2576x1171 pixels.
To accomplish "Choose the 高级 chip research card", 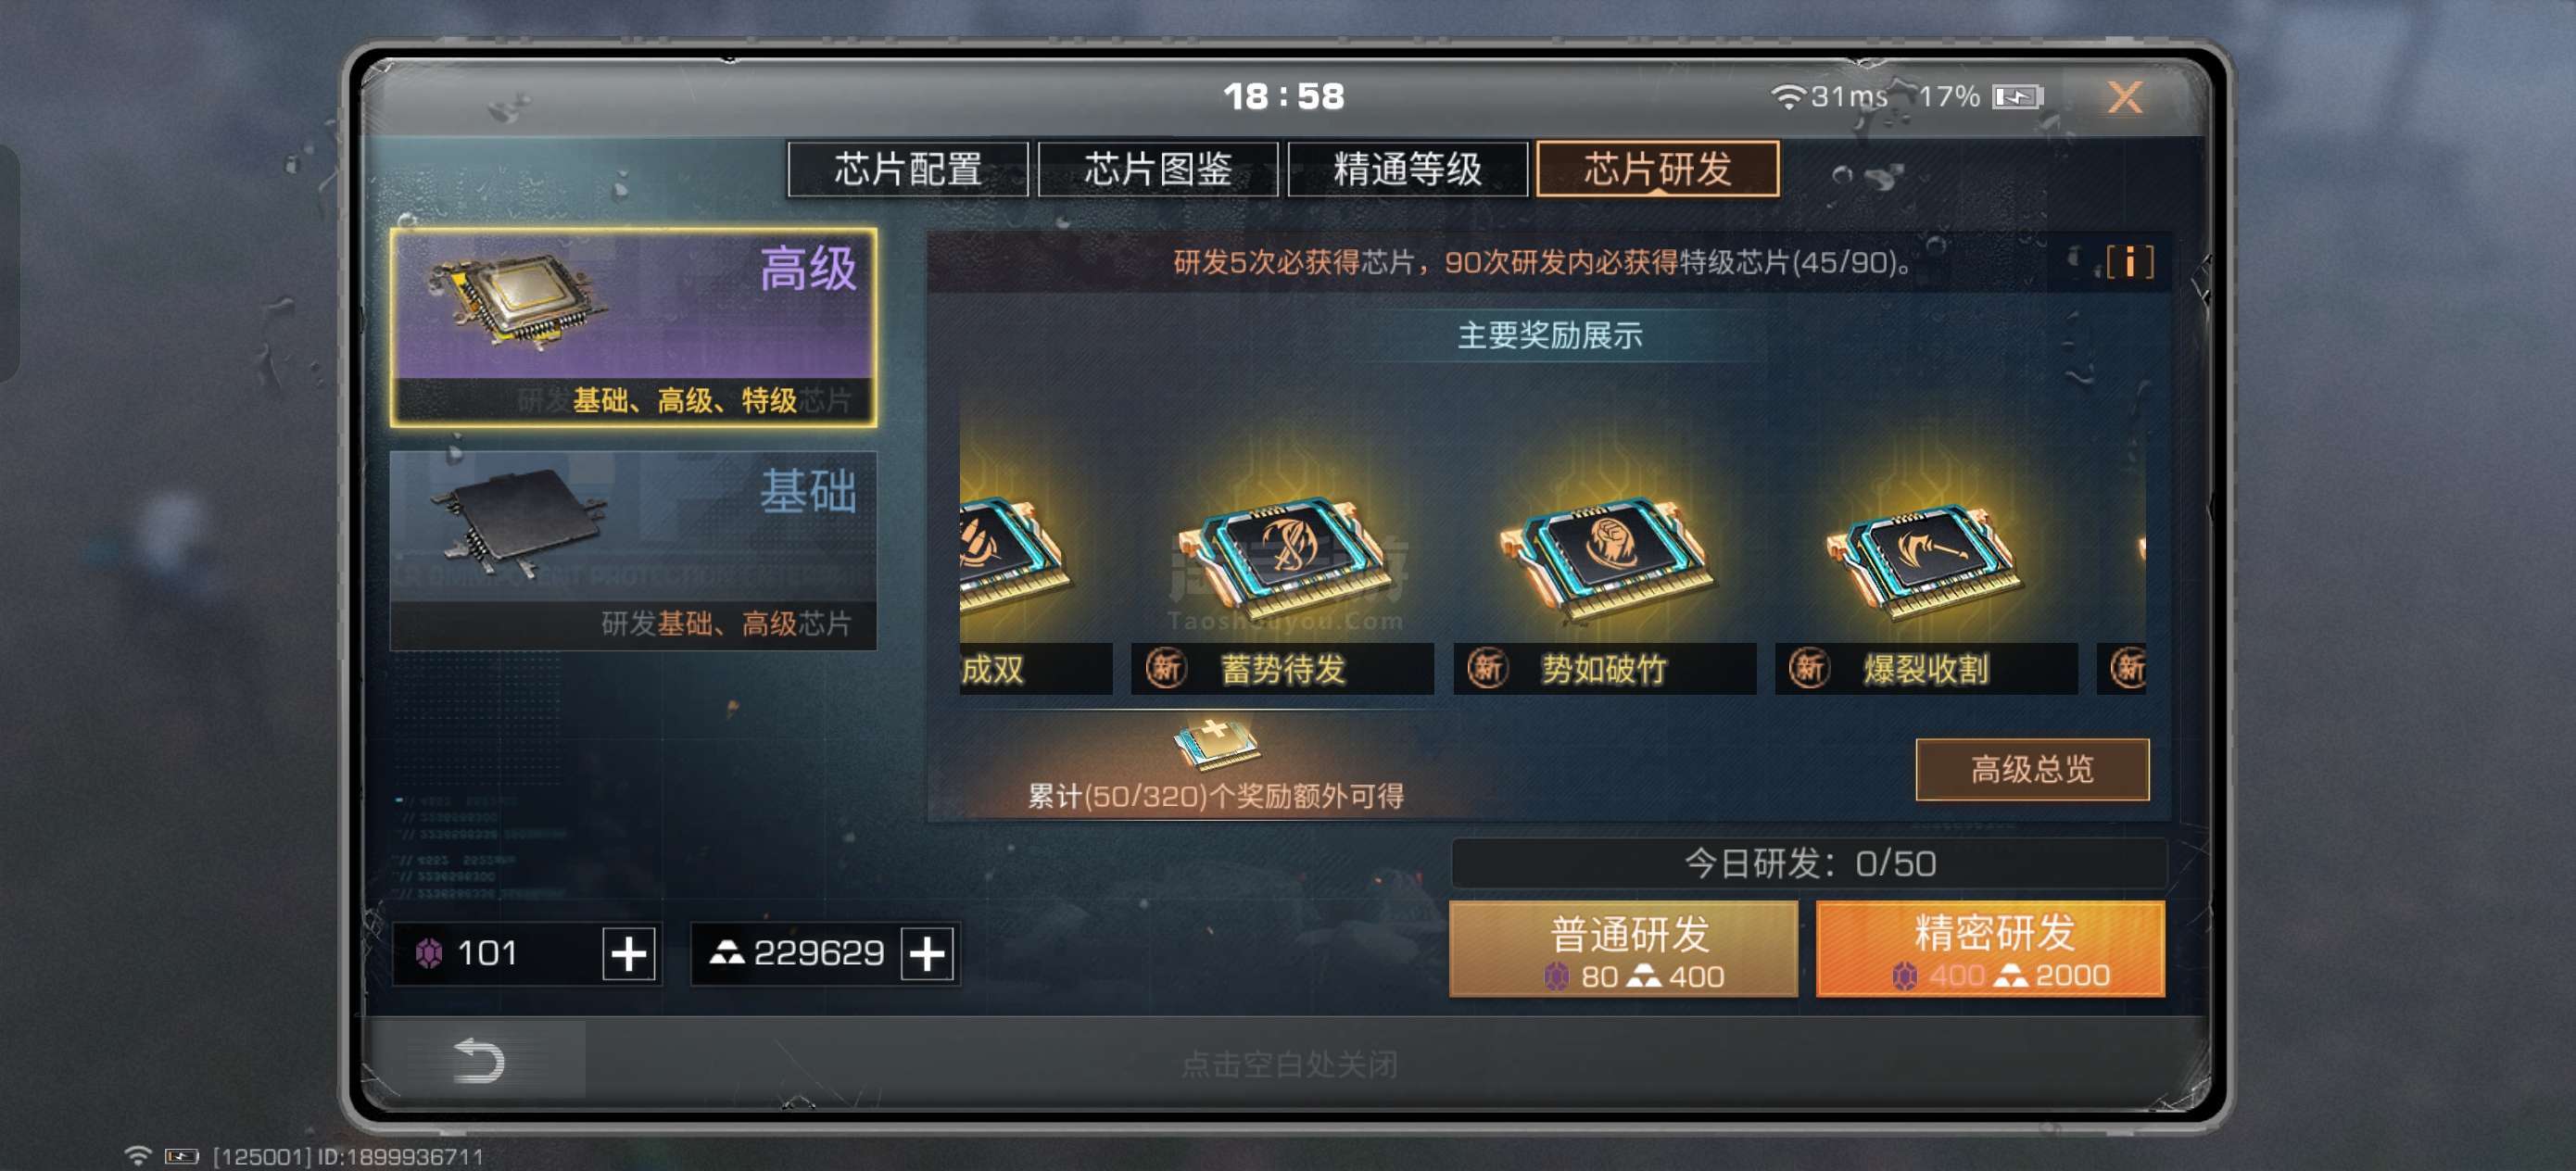I will (x=633, y=328).
